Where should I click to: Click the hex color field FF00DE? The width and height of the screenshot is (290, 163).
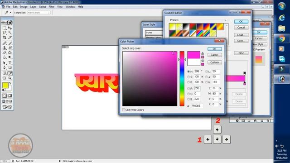tap(197, 106)
